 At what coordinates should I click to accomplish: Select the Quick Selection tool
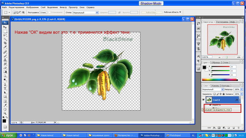click(5, 39)
